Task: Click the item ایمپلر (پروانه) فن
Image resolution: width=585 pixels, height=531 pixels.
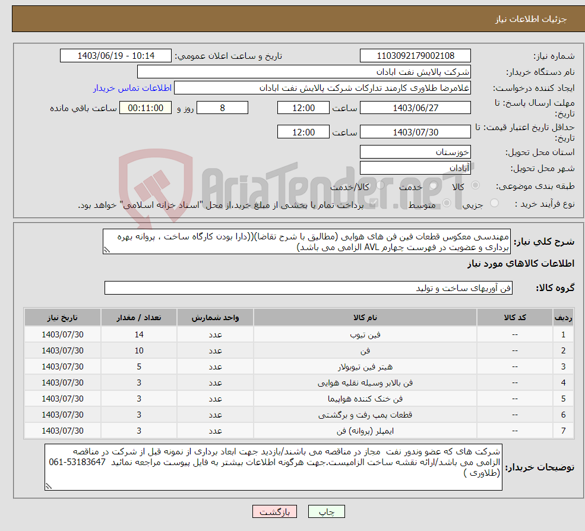Action: pyautogui.click(x=365, y=431)
